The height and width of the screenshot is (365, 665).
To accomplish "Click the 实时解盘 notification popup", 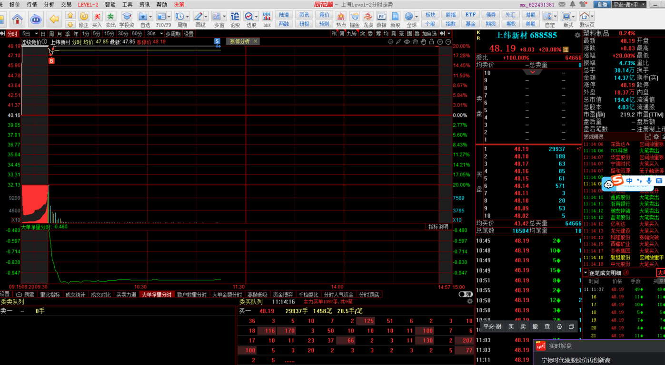I will coord(599,353).
